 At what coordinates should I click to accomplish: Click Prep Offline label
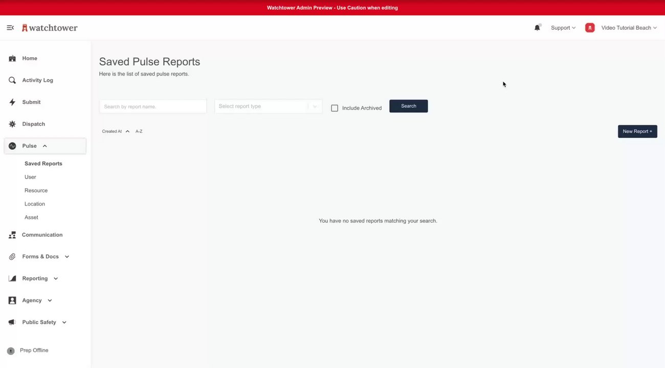(x=34, y=351)
